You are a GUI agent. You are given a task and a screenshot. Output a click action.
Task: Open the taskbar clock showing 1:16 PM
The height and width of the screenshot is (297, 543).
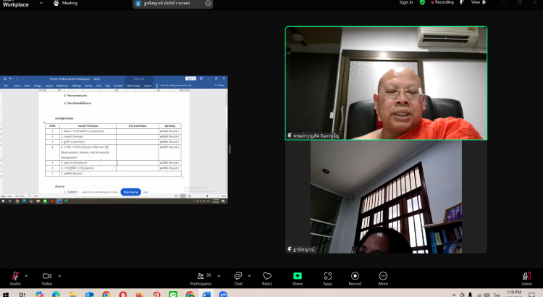(513, 294)
